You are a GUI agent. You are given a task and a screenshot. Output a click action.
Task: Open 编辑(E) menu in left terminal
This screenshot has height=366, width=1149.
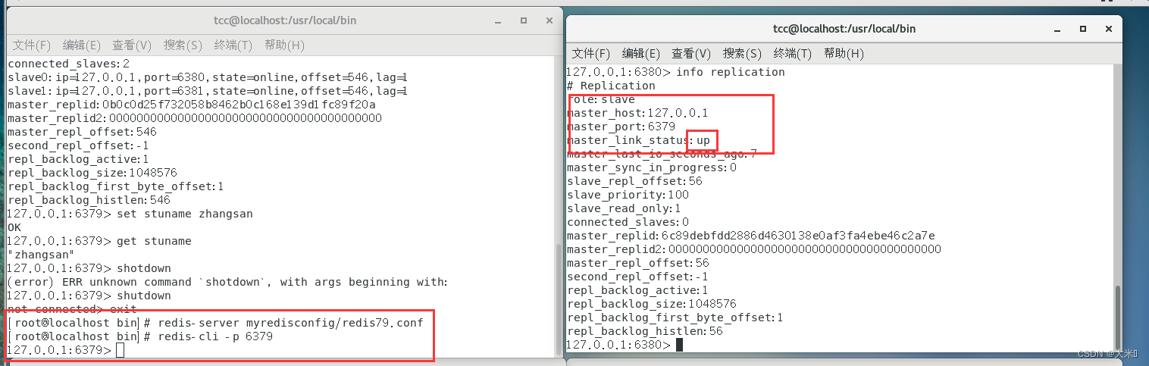coord(82,45)
